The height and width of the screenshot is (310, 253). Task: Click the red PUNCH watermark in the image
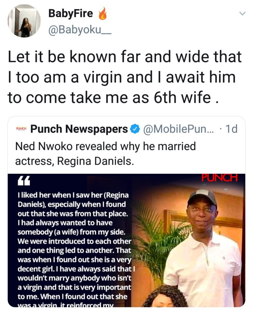click(219, 178)
